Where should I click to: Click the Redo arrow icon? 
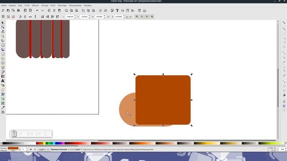coord(42,11)
